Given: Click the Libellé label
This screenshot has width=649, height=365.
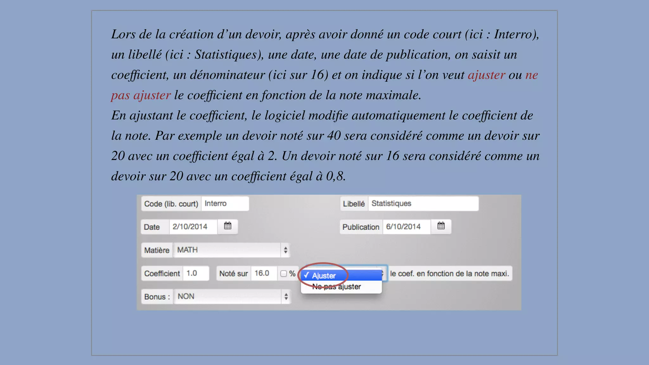Looking at the screenshot, I should tap(354, 204).
